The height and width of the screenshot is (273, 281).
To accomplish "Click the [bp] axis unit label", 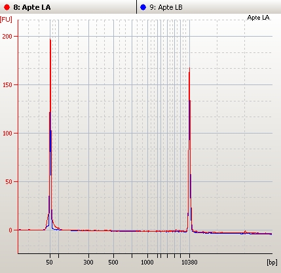I will [x=272, y=262].
